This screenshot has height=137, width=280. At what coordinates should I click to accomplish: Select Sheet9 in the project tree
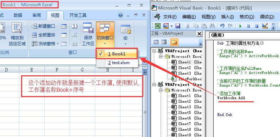(x=186, y=135)
